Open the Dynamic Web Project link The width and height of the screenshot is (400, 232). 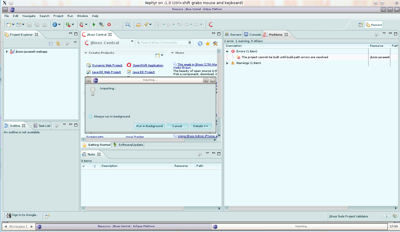[x=107, y=65]
